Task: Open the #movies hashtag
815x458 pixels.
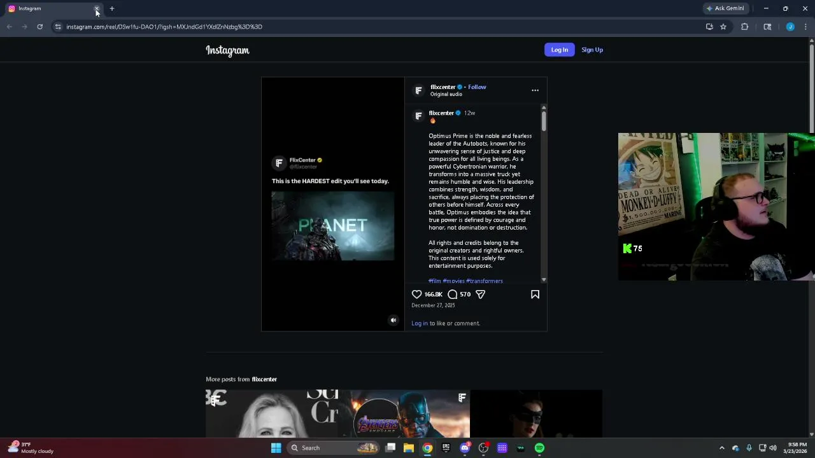Action: click(453, 281)
